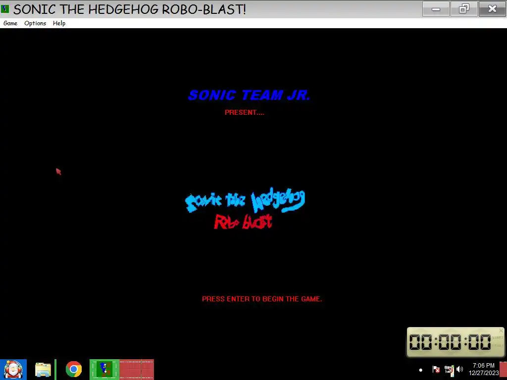Close the digital timer widget
The height and width of the screenshot is (380, 507).
[x=501, y=331]
